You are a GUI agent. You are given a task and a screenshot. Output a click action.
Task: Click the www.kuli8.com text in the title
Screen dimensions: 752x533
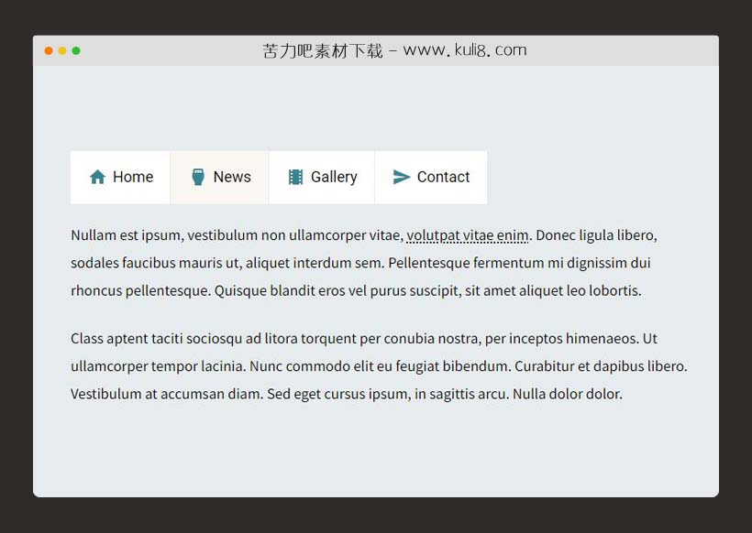pyautogui.click(x=465, y=50)
